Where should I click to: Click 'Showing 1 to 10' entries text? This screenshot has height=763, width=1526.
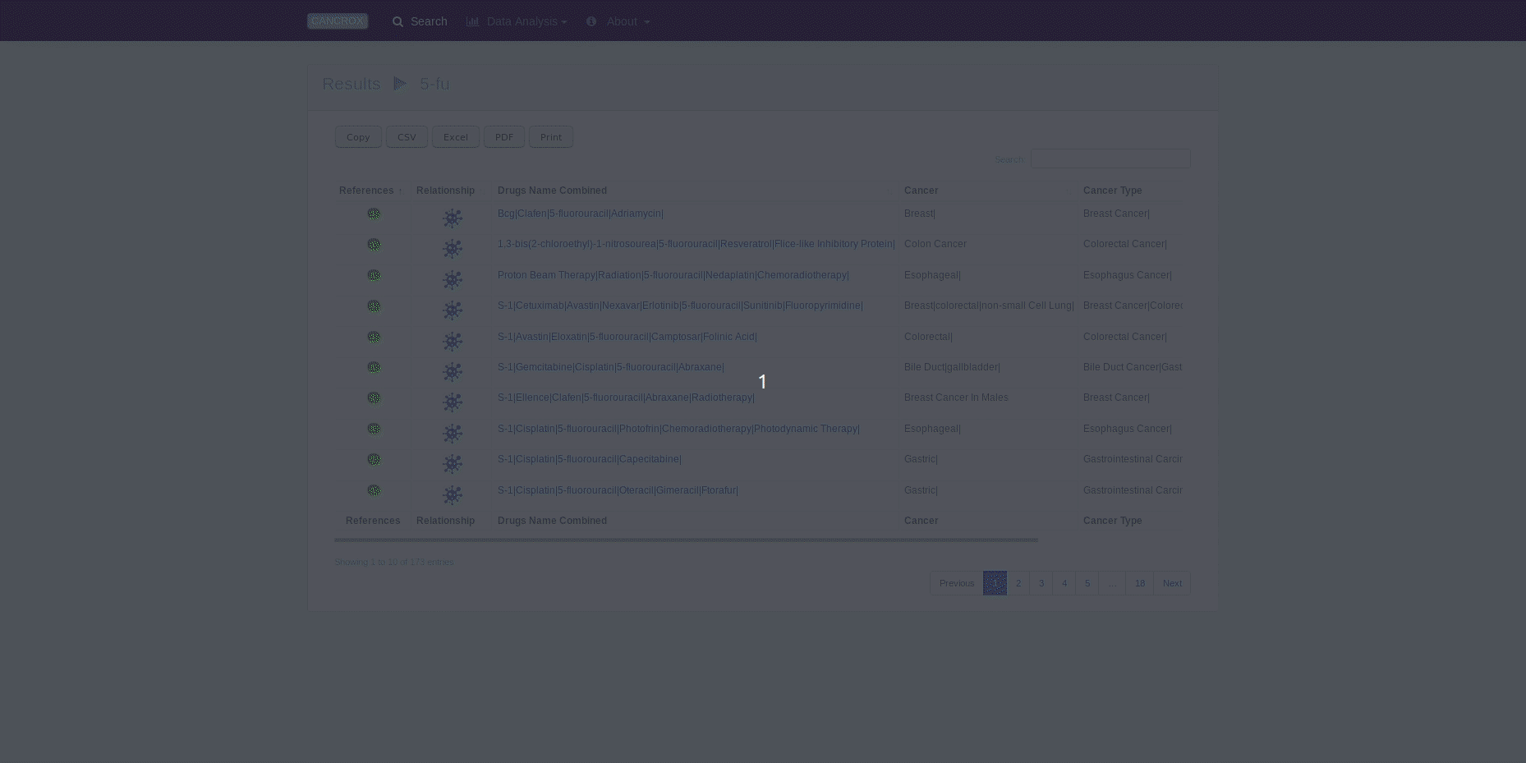tap(394, 562)
